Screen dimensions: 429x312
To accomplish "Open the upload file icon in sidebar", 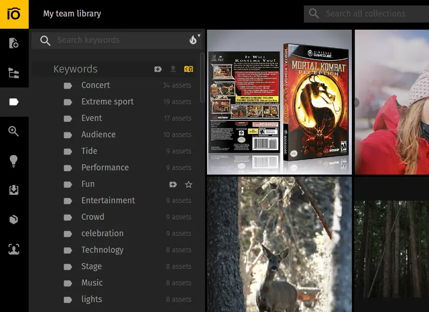I will pos(14,43).
